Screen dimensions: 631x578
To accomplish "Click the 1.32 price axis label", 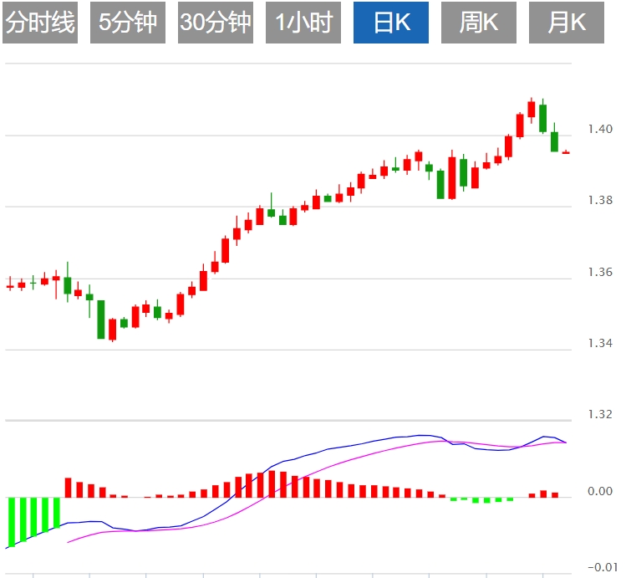I will 600,415.
